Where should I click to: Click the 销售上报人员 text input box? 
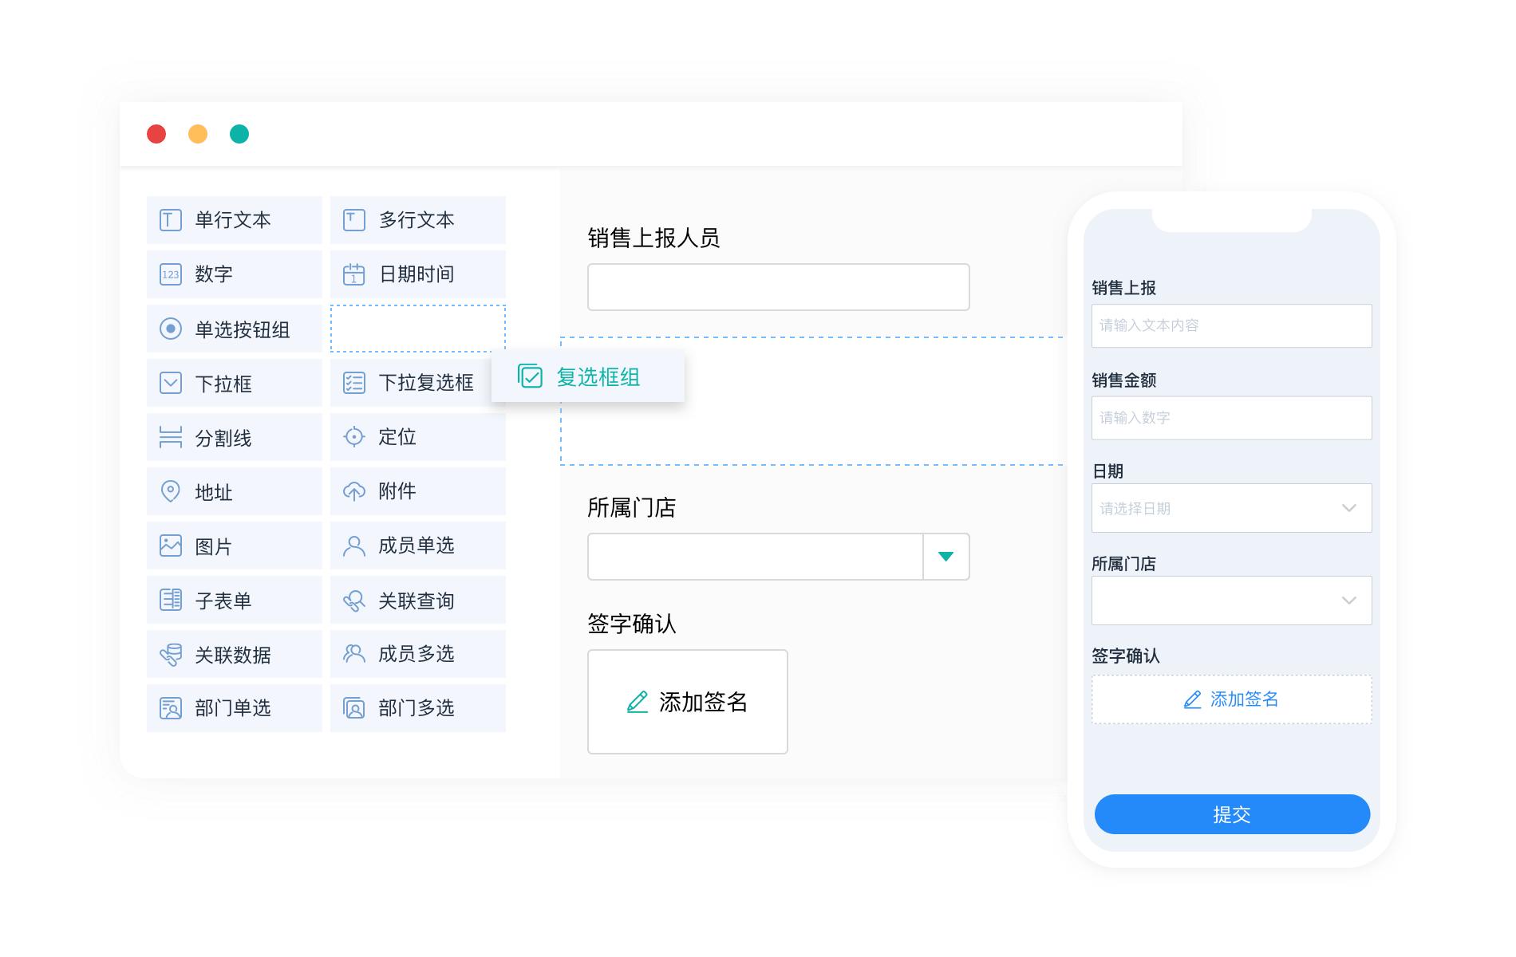pos(776,286)
